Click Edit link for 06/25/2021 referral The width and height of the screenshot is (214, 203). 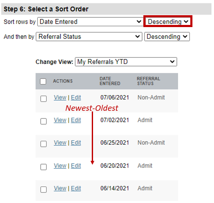coord(76,143)
